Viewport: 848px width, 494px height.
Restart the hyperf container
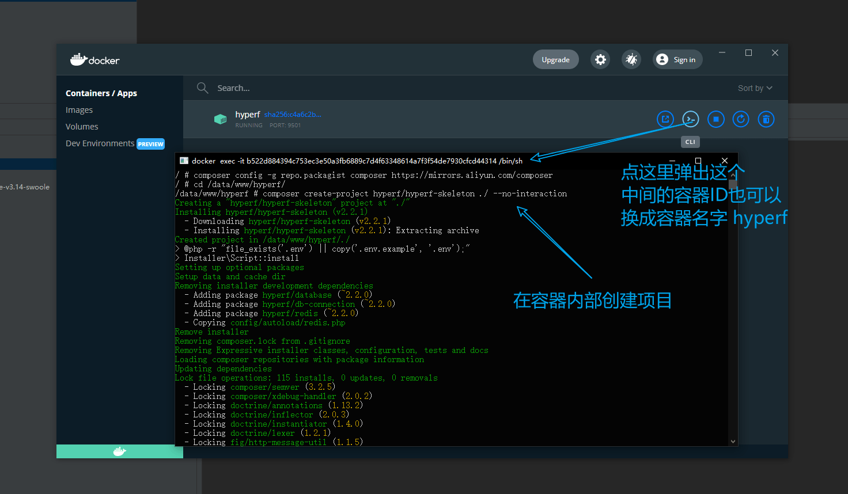point(741,119)
